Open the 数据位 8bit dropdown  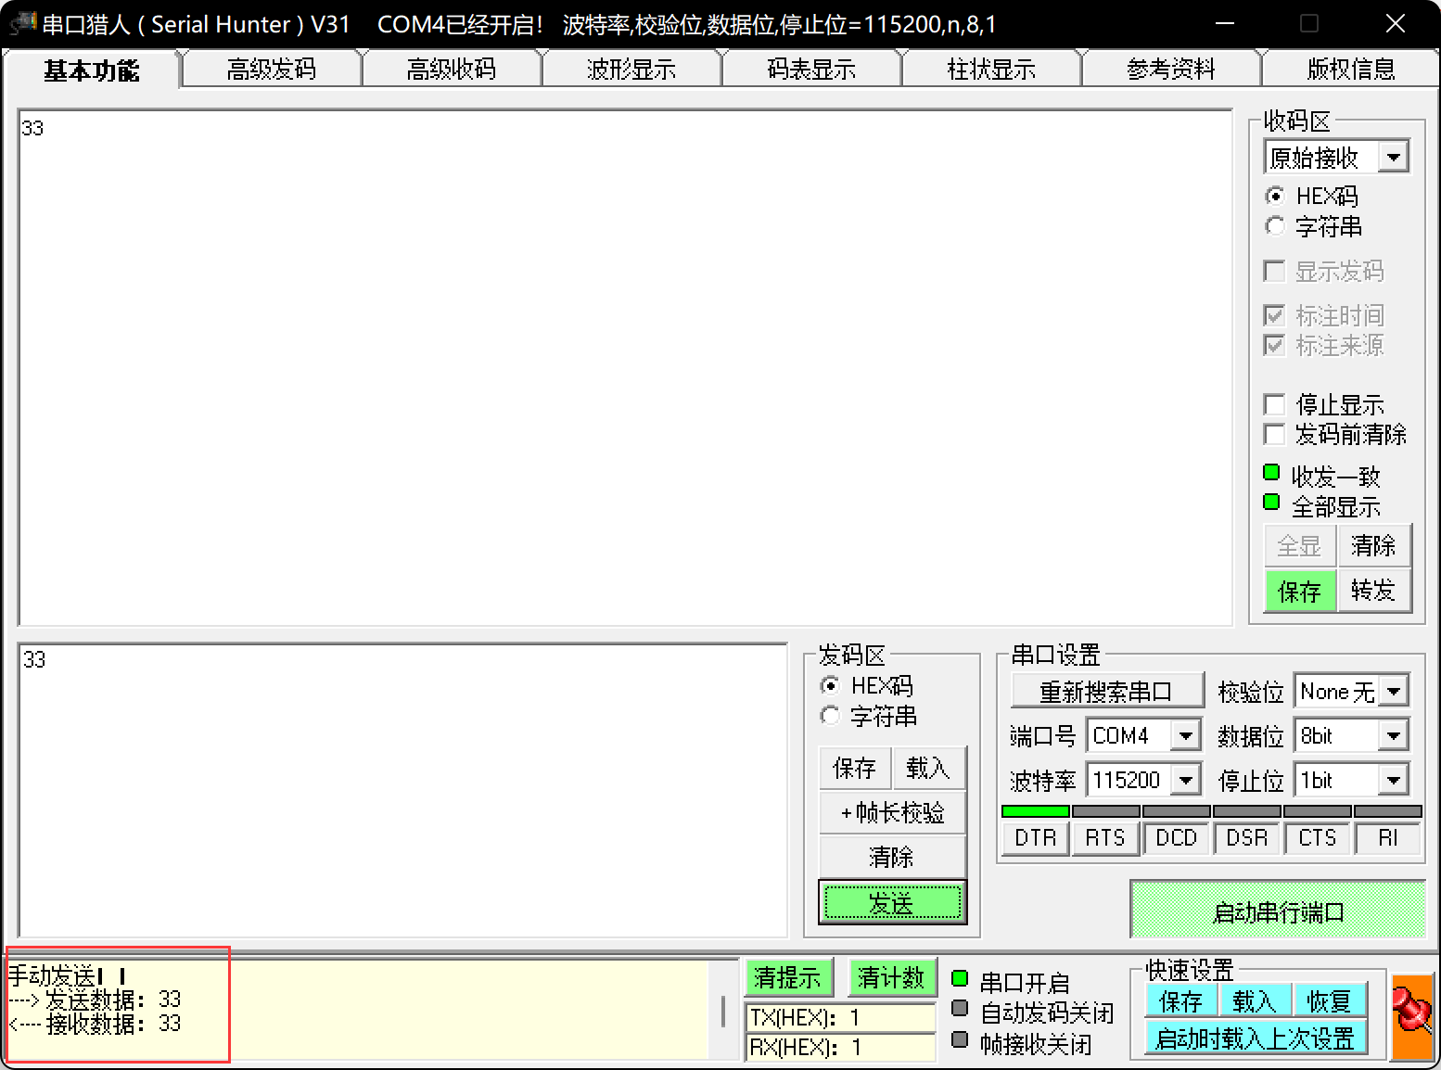[1393, 736]
